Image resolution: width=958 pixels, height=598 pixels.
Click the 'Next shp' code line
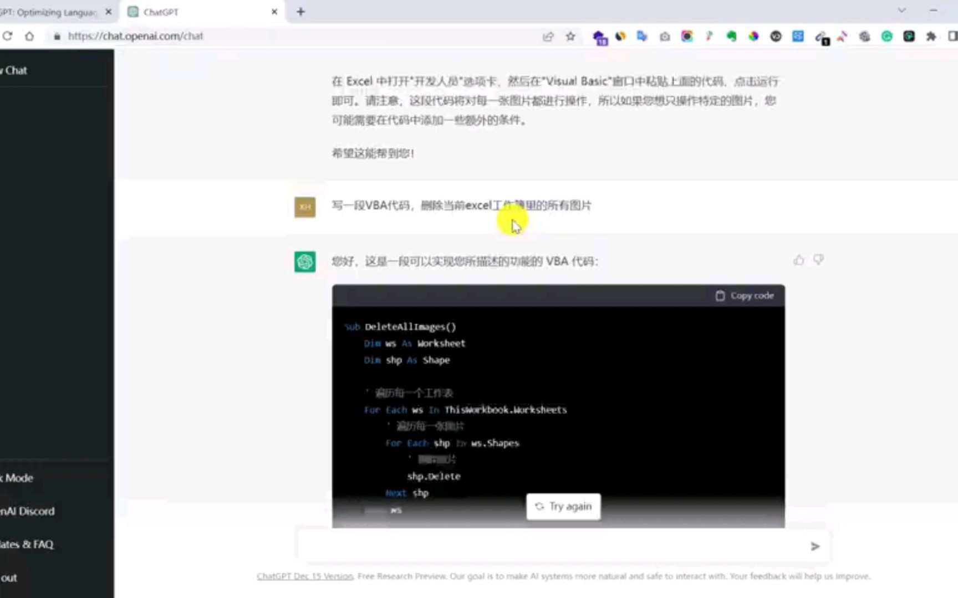(407, 493)
